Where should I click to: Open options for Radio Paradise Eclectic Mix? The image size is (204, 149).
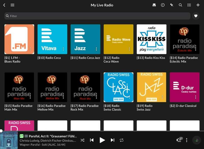tap(196, 49)
